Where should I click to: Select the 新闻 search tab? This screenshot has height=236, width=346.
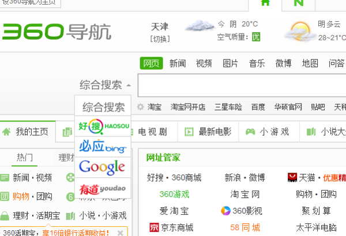[x=178, y=63]
